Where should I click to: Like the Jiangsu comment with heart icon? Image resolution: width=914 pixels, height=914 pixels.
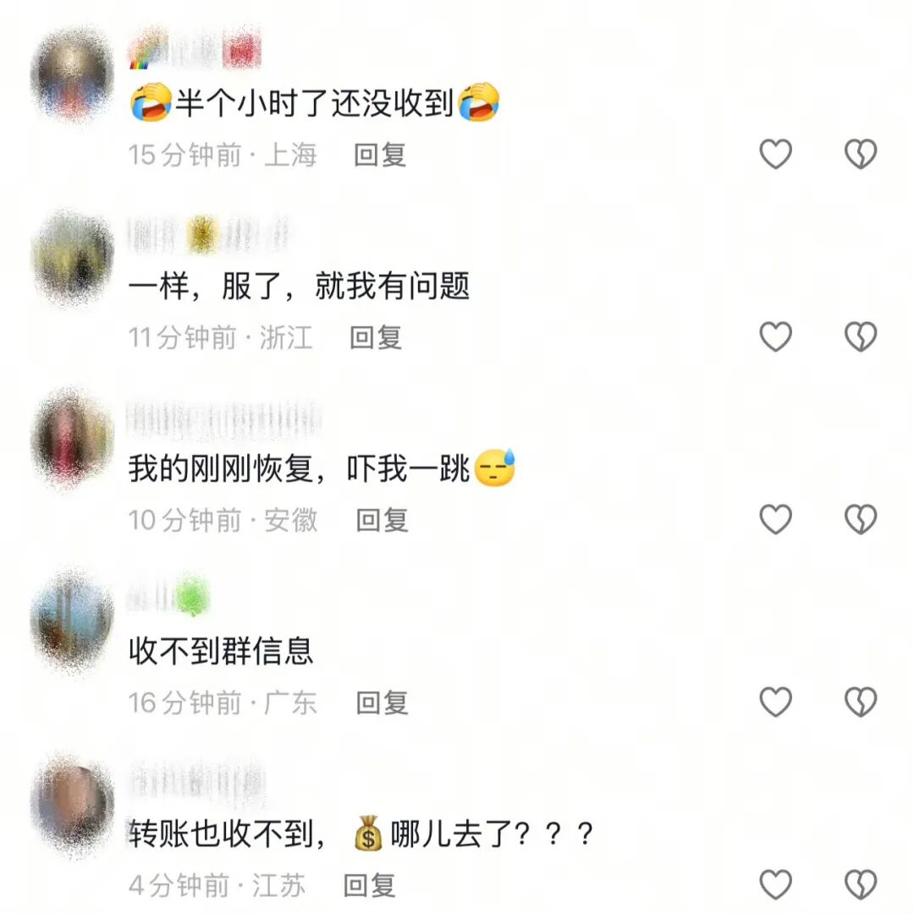point(775,884)
